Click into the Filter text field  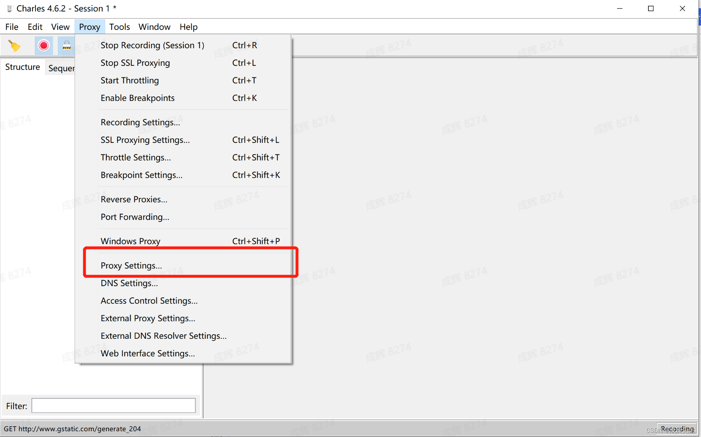(x=113, y=406)
